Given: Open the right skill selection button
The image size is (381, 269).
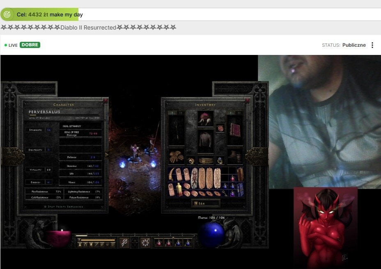Looking at the screenshot, I should point(145,243).
